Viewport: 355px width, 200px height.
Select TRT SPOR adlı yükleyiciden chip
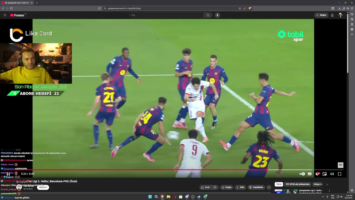[x=298, y=184]
